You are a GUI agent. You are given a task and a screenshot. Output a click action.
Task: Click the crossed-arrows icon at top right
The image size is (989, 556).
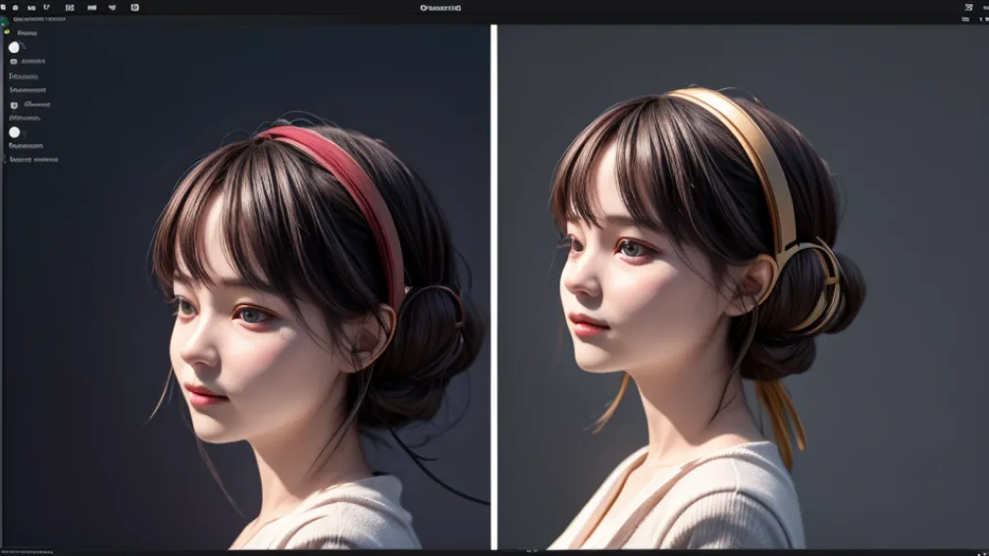(968, 8)
